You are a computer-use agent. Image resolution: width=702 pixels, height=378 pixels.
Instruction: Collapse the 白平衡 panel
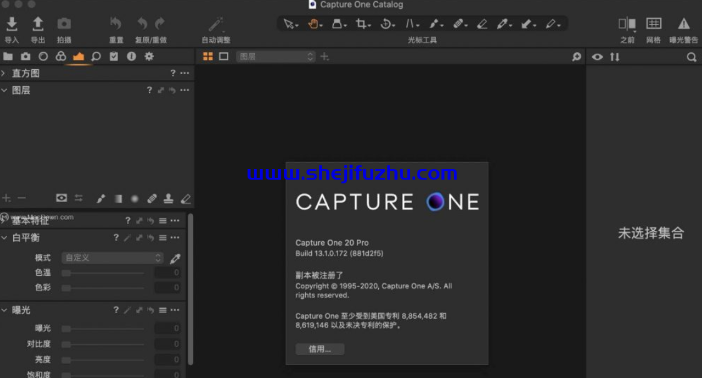(4, 238)
